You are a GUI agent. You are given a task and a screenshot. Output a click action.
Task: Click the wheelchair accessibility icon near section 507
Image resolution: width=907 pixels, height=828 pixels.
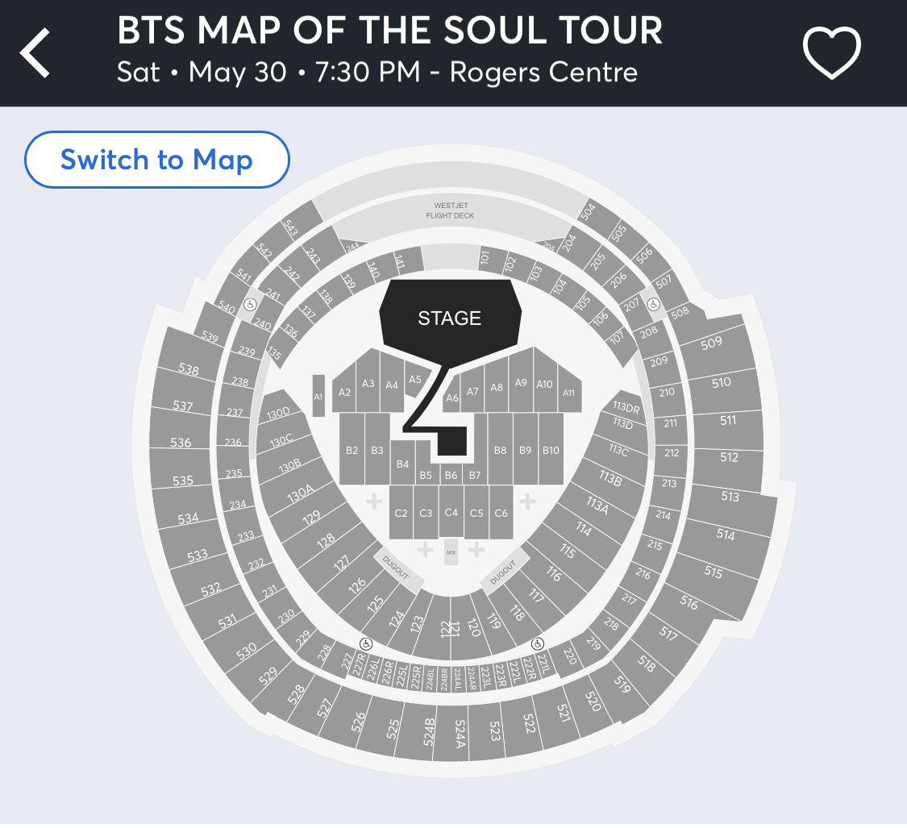(653, 305)
